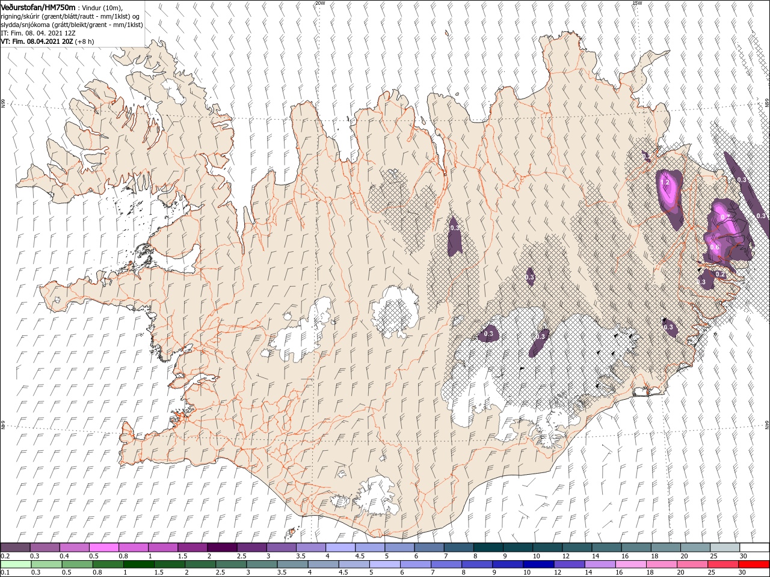Pick the pale green 0.1 swatch in rain legend
Screen dimensions: 770x577
16,564
